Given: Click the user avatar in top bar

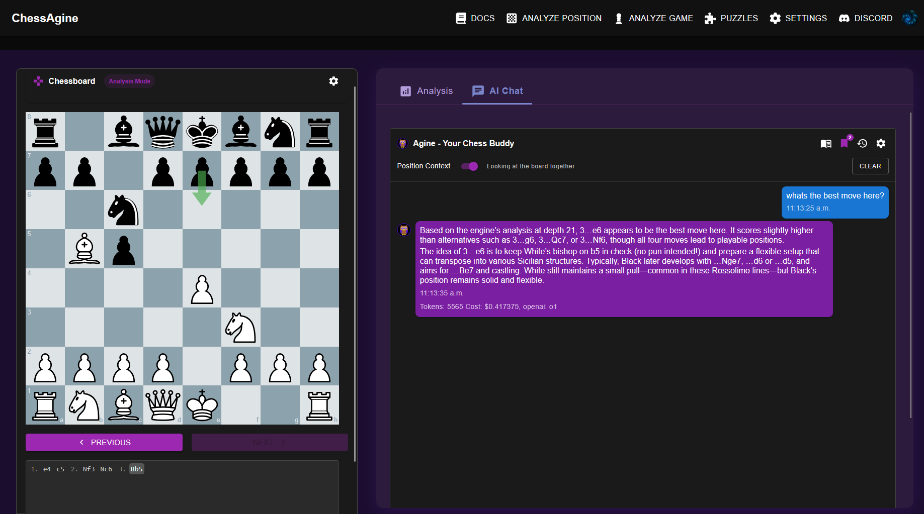Looking at the screenshot, I should pyautogui.click(x=909, y=18).
